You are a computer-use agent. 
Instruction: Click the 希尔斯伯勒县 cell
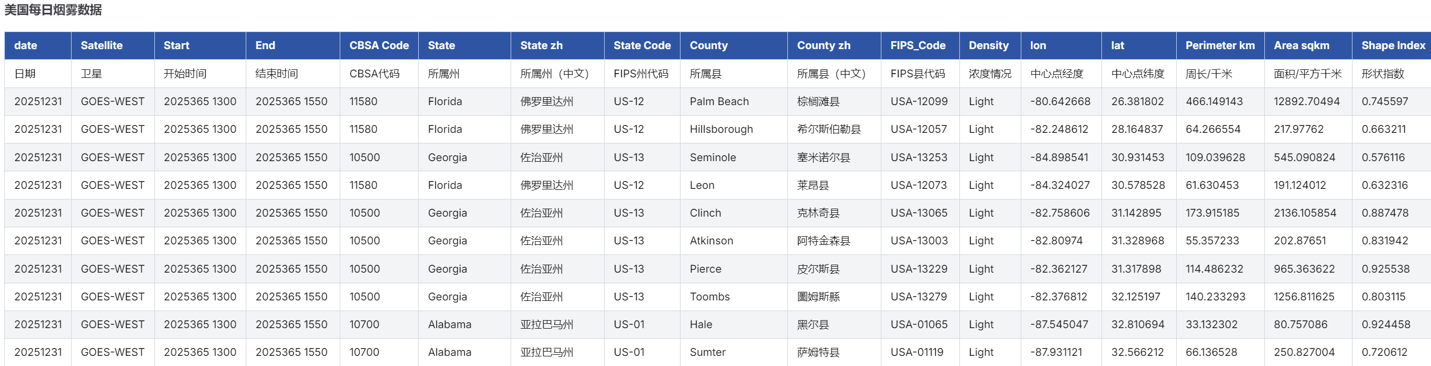click(x=828, y=129)
